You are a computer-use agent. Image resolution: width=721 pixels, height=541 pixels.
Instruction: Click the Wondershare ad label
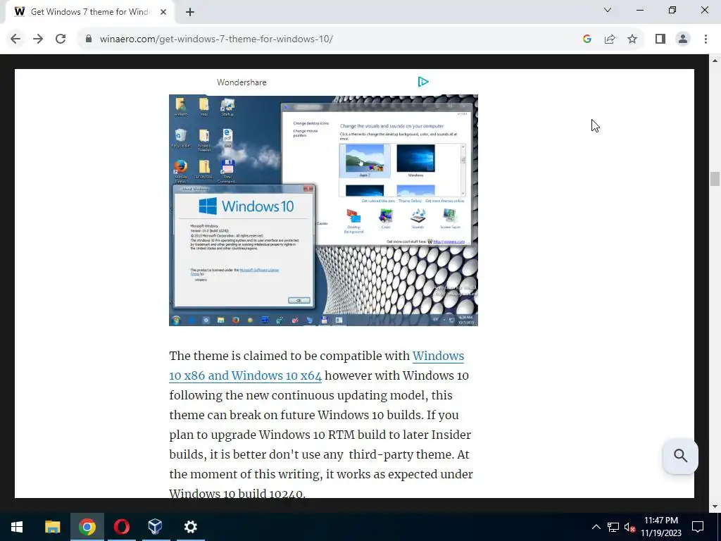pos(242,82)
